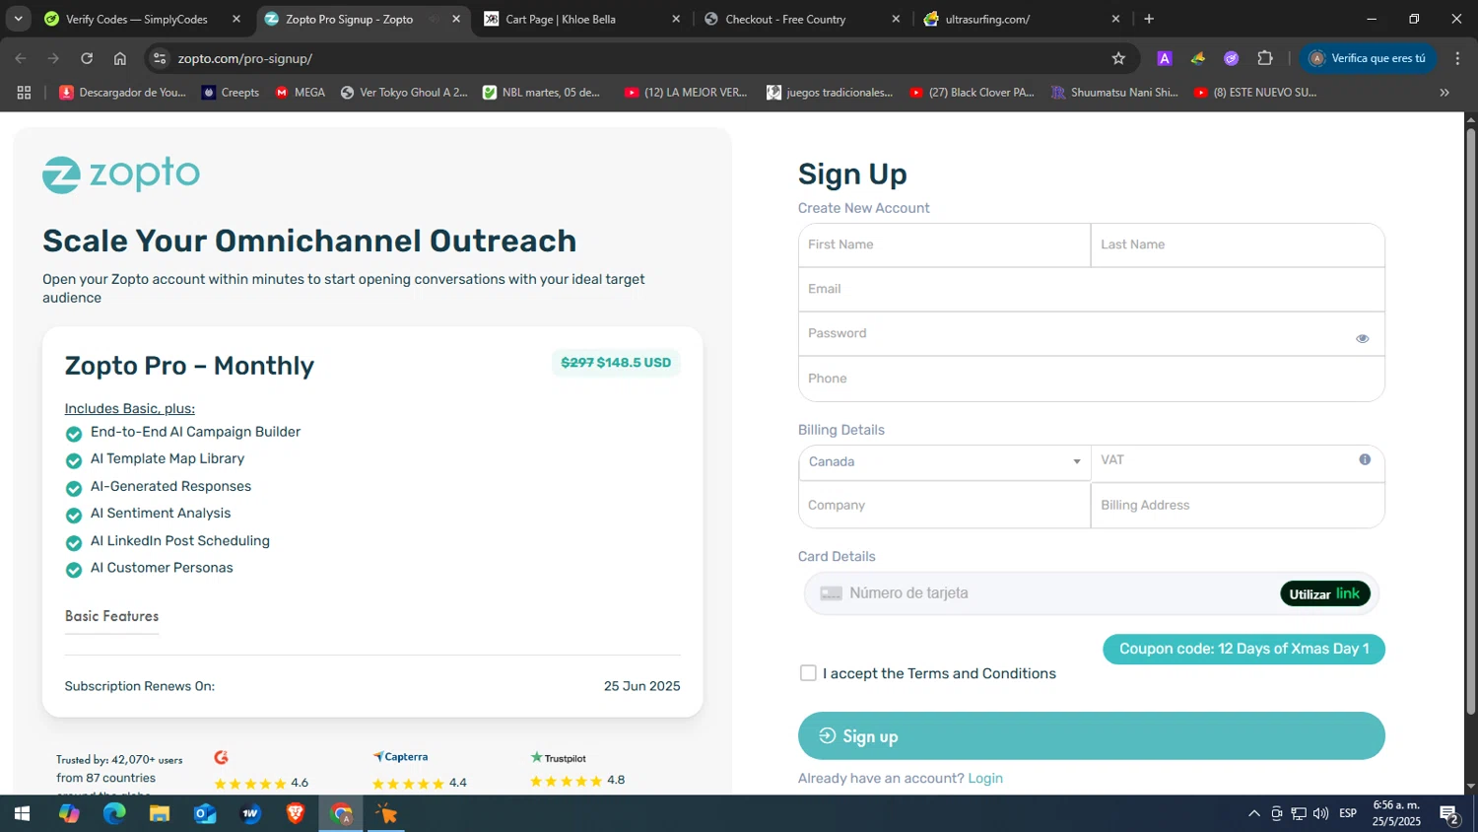Focus the Company field

(x=944, y=505)
